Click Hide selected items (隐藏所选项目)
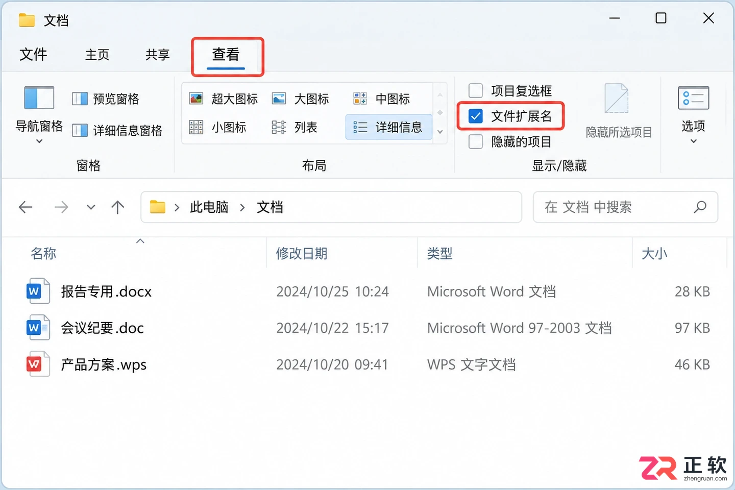This screenshot has height=490, width=735. click(619, 111)
